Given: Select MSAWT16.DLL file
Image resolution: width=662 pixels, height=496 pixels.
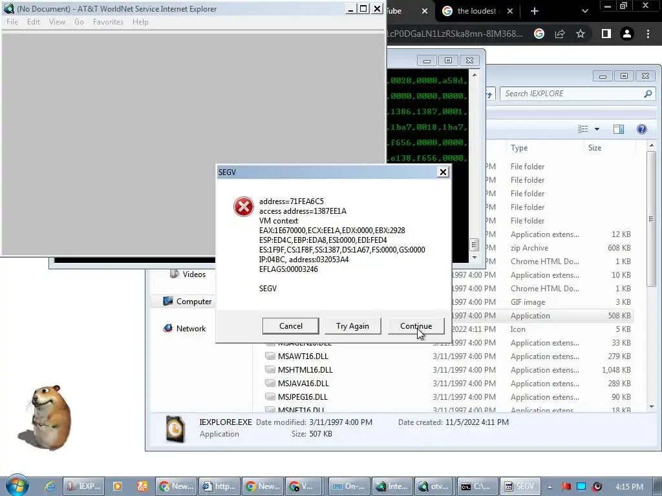Looking at the screenshot, I should (x=303, y=356).
